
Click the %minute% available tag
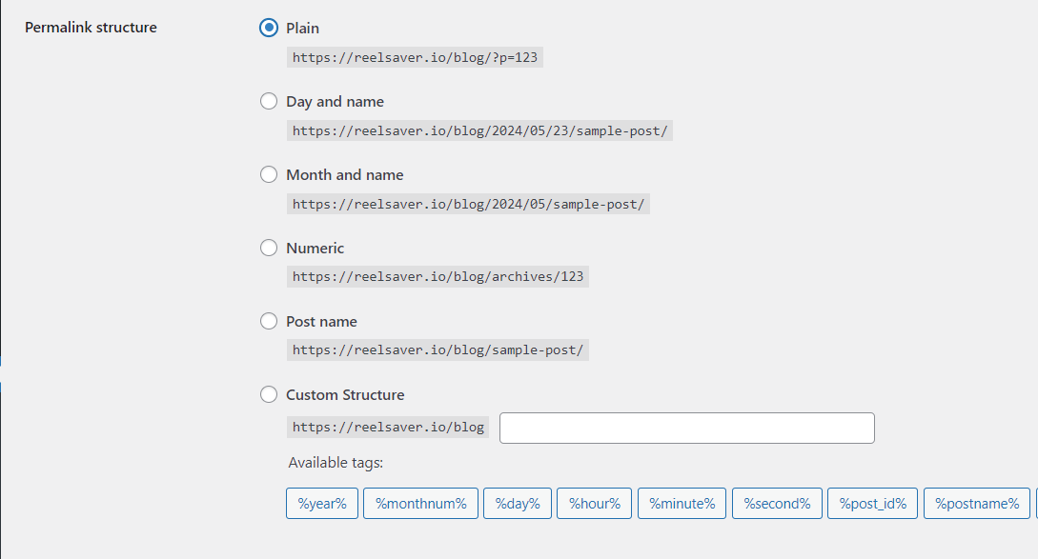(682, 504)
